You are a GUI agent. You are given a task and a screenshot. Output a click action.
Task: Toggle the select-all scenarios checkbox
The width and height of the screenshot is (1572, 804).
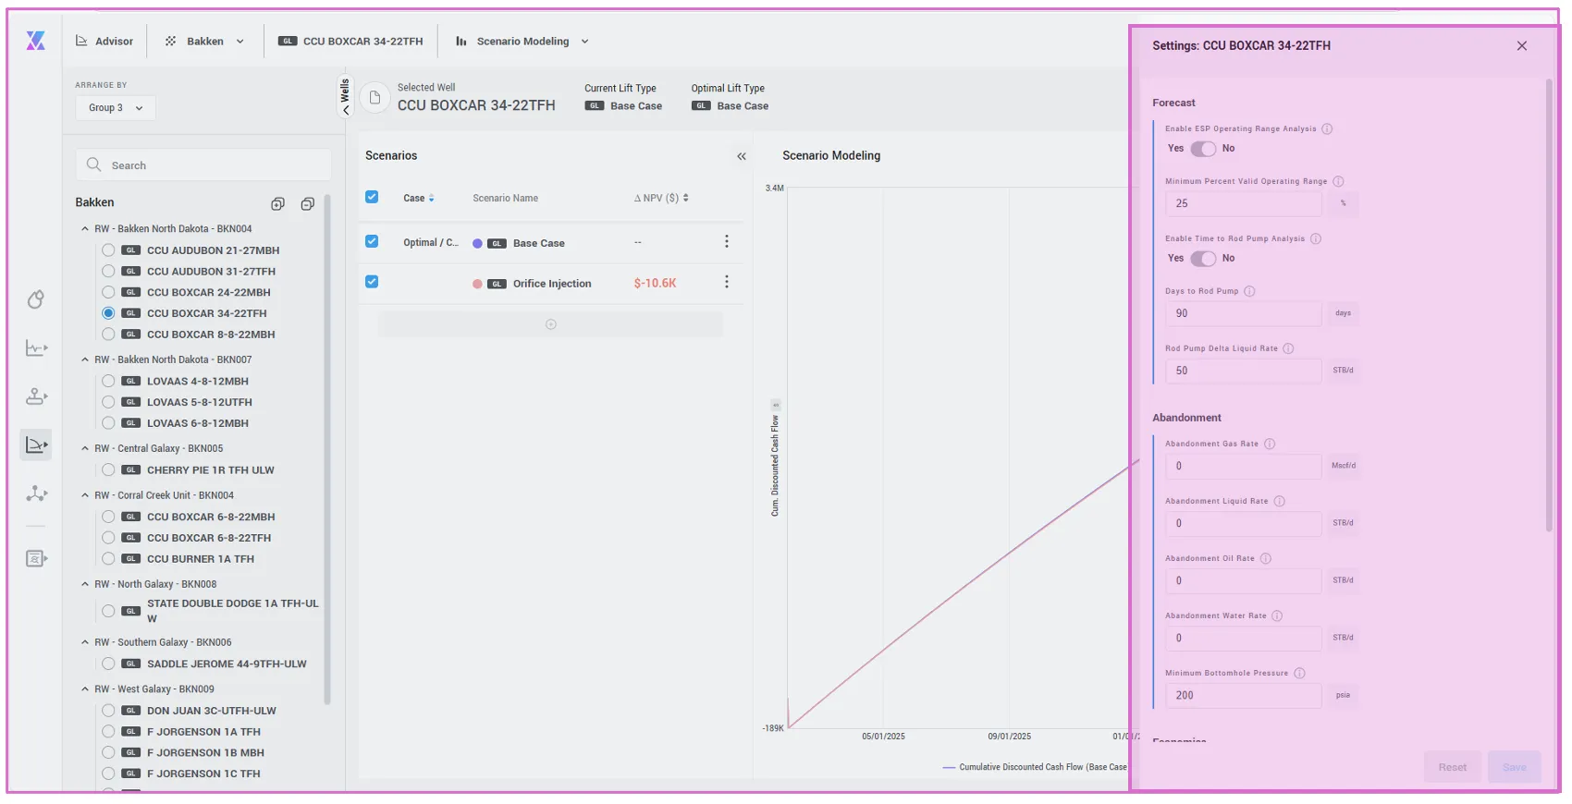(372, 197)
